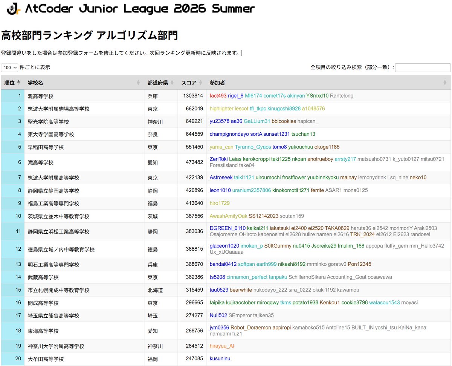Select school name cell 東大寺学園高等学校

tap(84, 135)
